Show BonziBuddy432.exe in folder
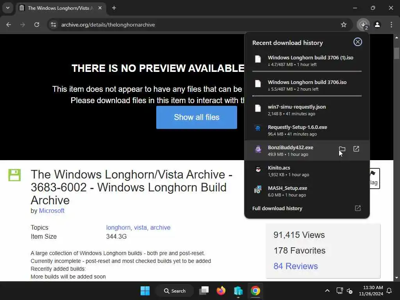Screen dimensions: 400x300 tap(342, 149)
